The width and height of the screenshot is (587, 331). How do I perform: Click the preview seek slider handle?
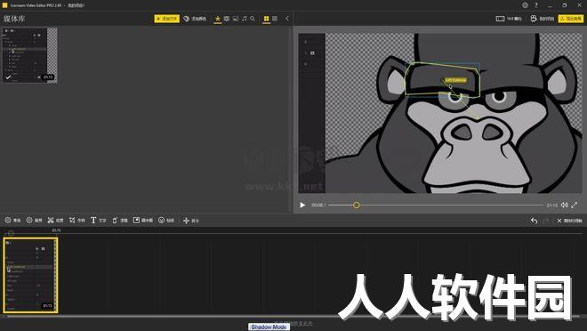point(357,206)
